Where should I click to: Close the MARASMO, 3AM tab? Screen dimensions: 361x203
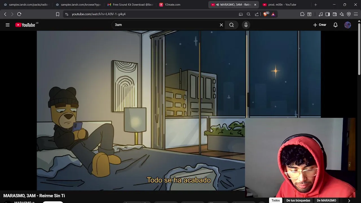[255, 5]
